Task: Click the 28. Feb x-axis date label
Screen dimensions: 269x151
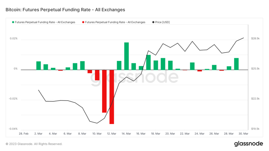Action: (24, 133)
